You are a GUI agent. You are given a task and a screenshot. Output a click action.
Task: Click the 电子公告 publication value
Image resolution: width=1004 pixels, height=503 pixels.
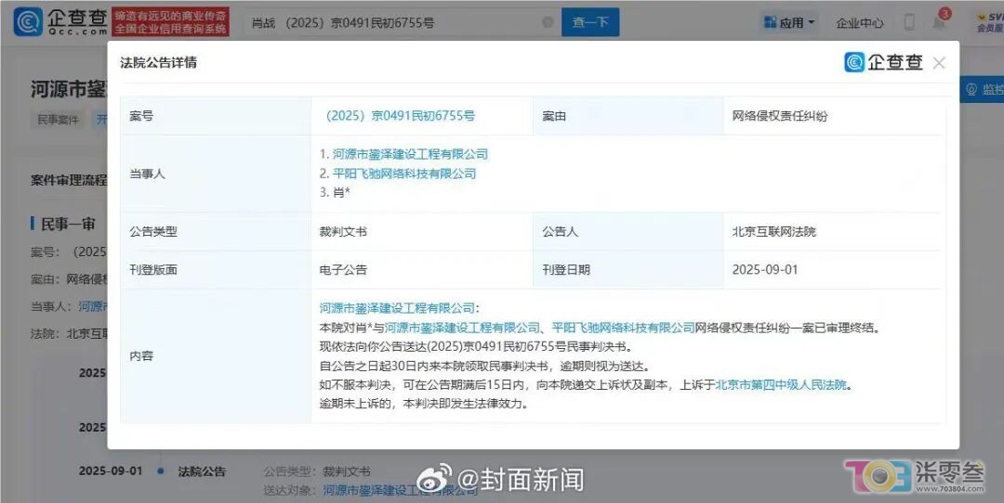pyautogui.click(x=343, y=270)
